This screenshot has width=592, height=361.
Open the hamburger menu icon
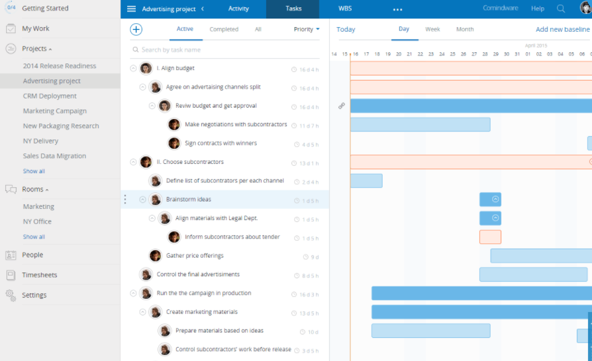(131, 9)
